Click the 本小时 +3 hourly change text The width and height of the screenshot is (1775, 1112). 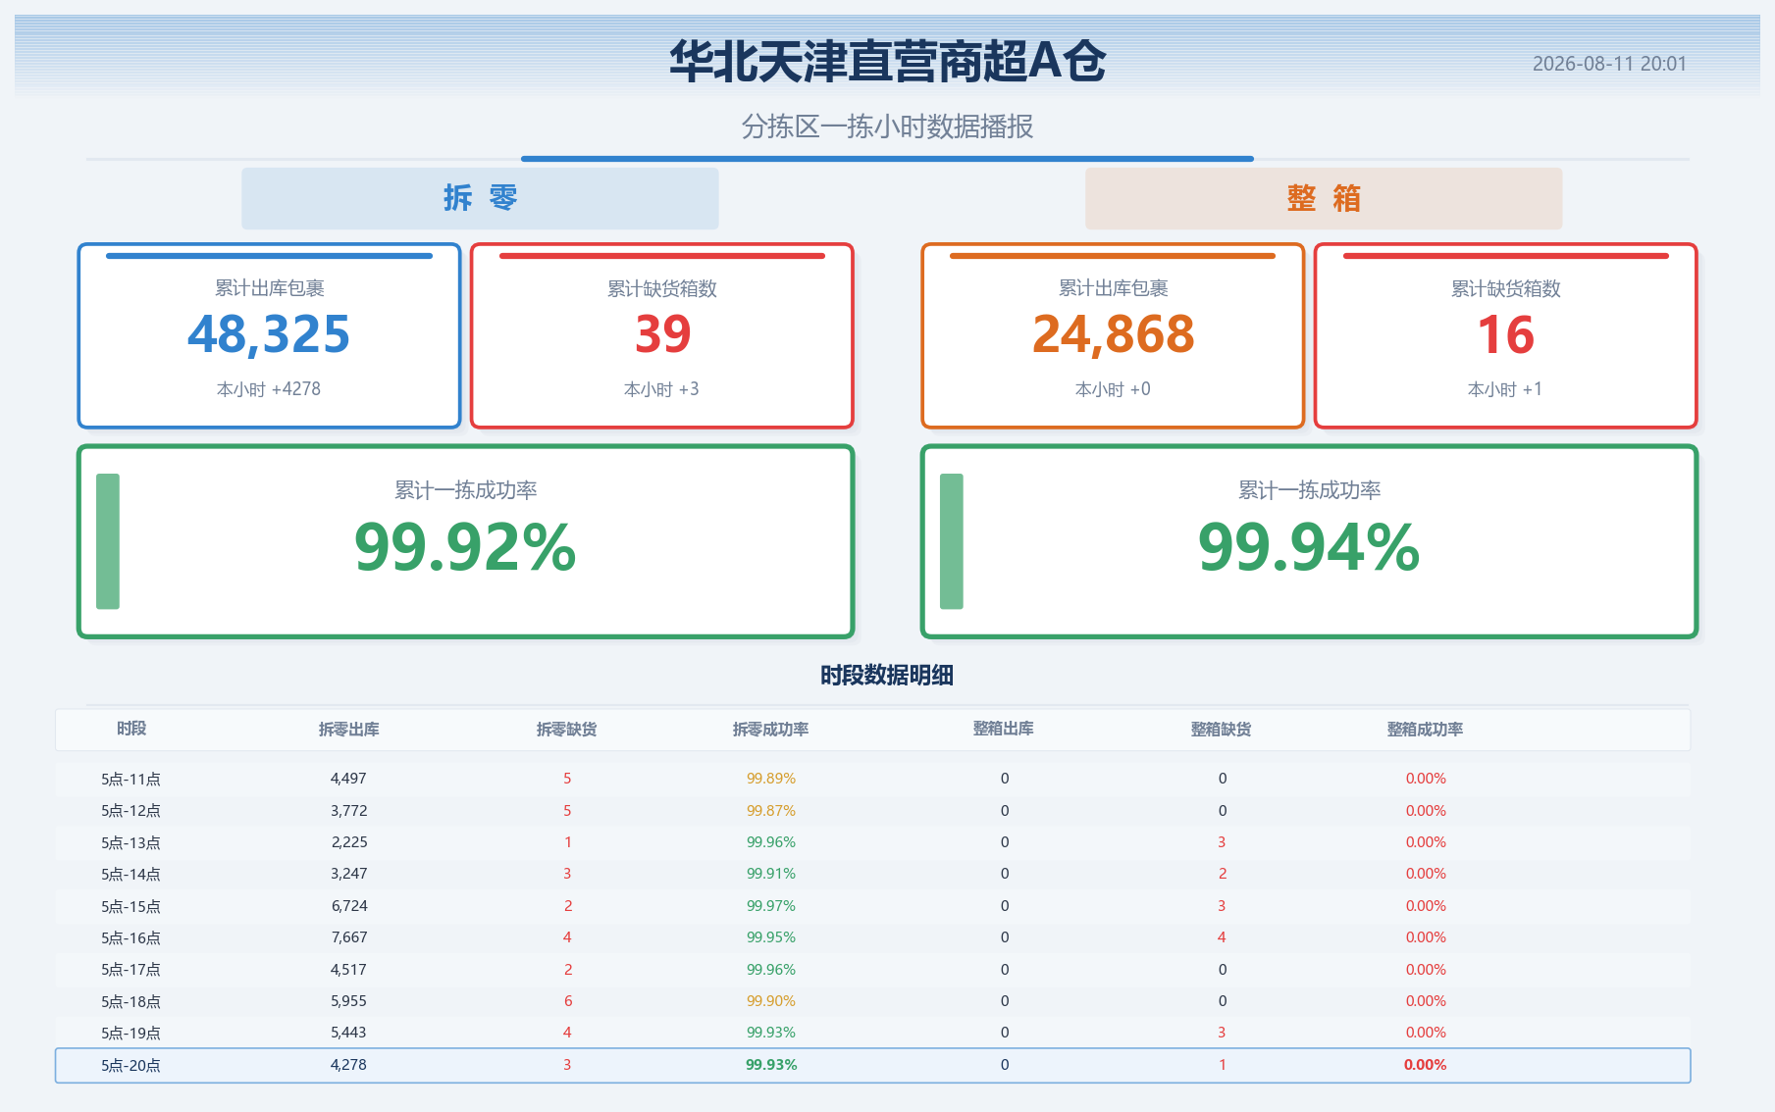(x=661, y=389)
